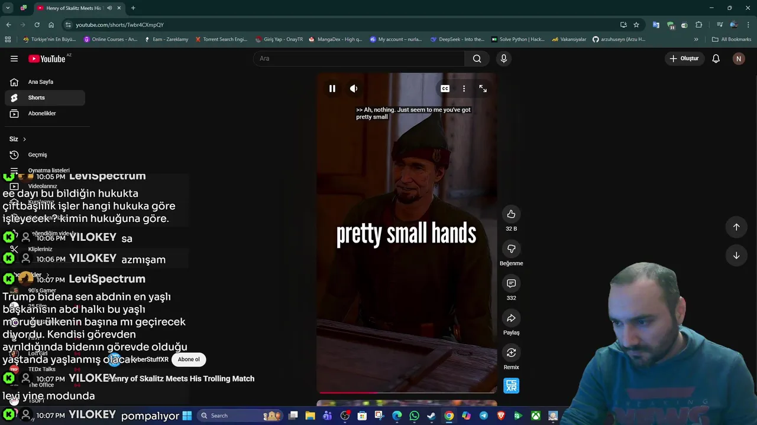
Task: Open Brave browser from the taskbar
Action: coord(501,416)
